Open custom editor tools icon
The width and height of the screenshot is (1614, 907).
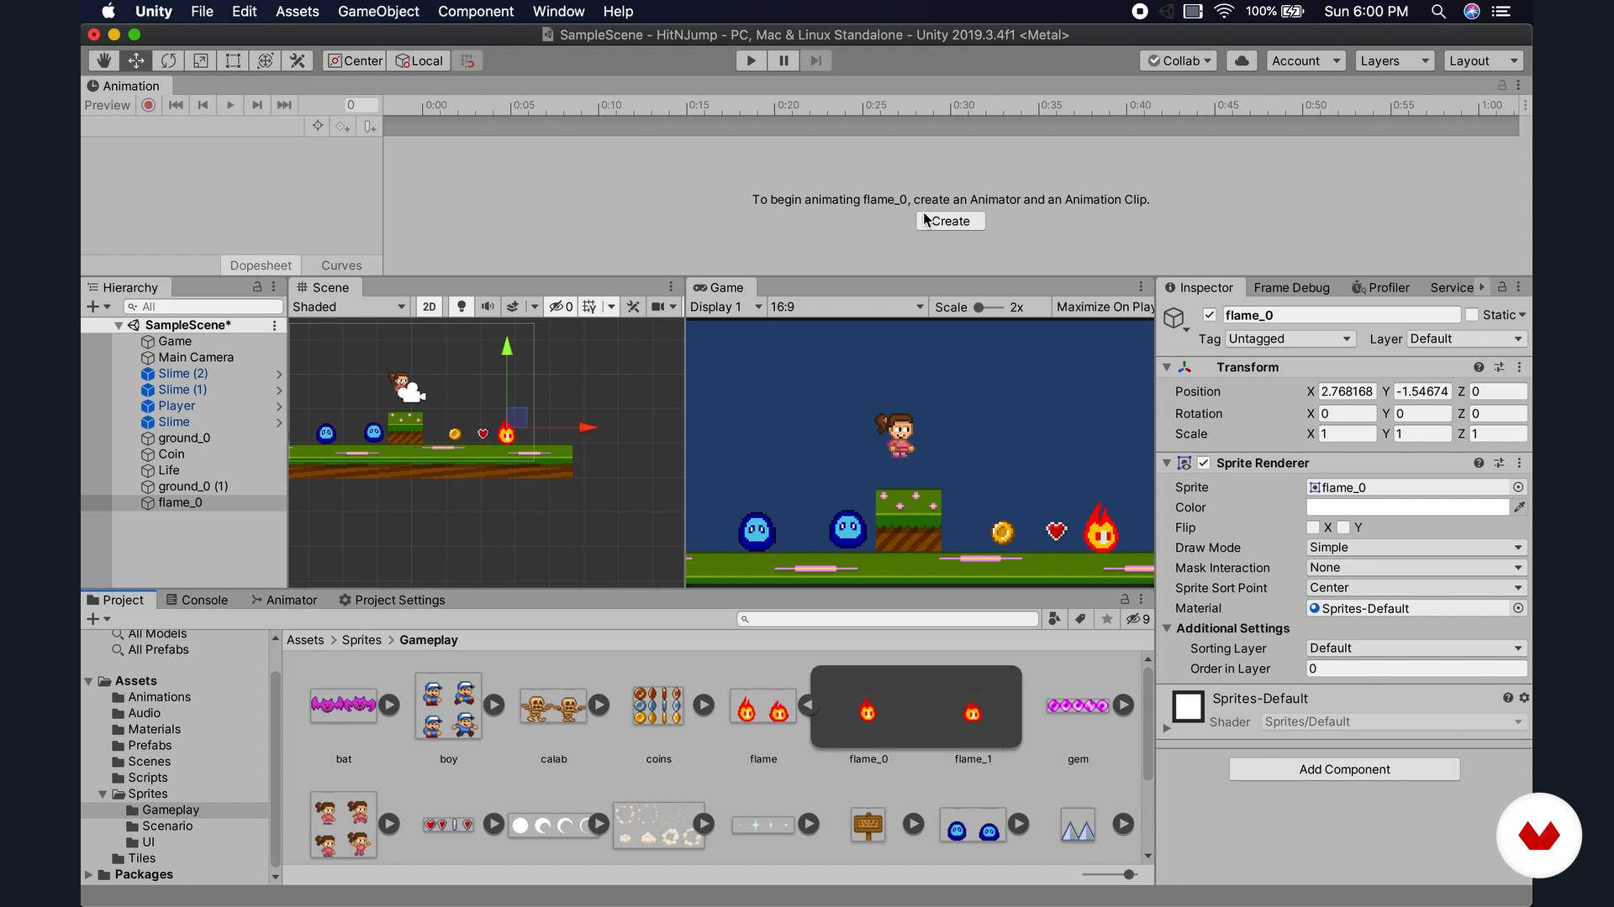tap(297, 60)
